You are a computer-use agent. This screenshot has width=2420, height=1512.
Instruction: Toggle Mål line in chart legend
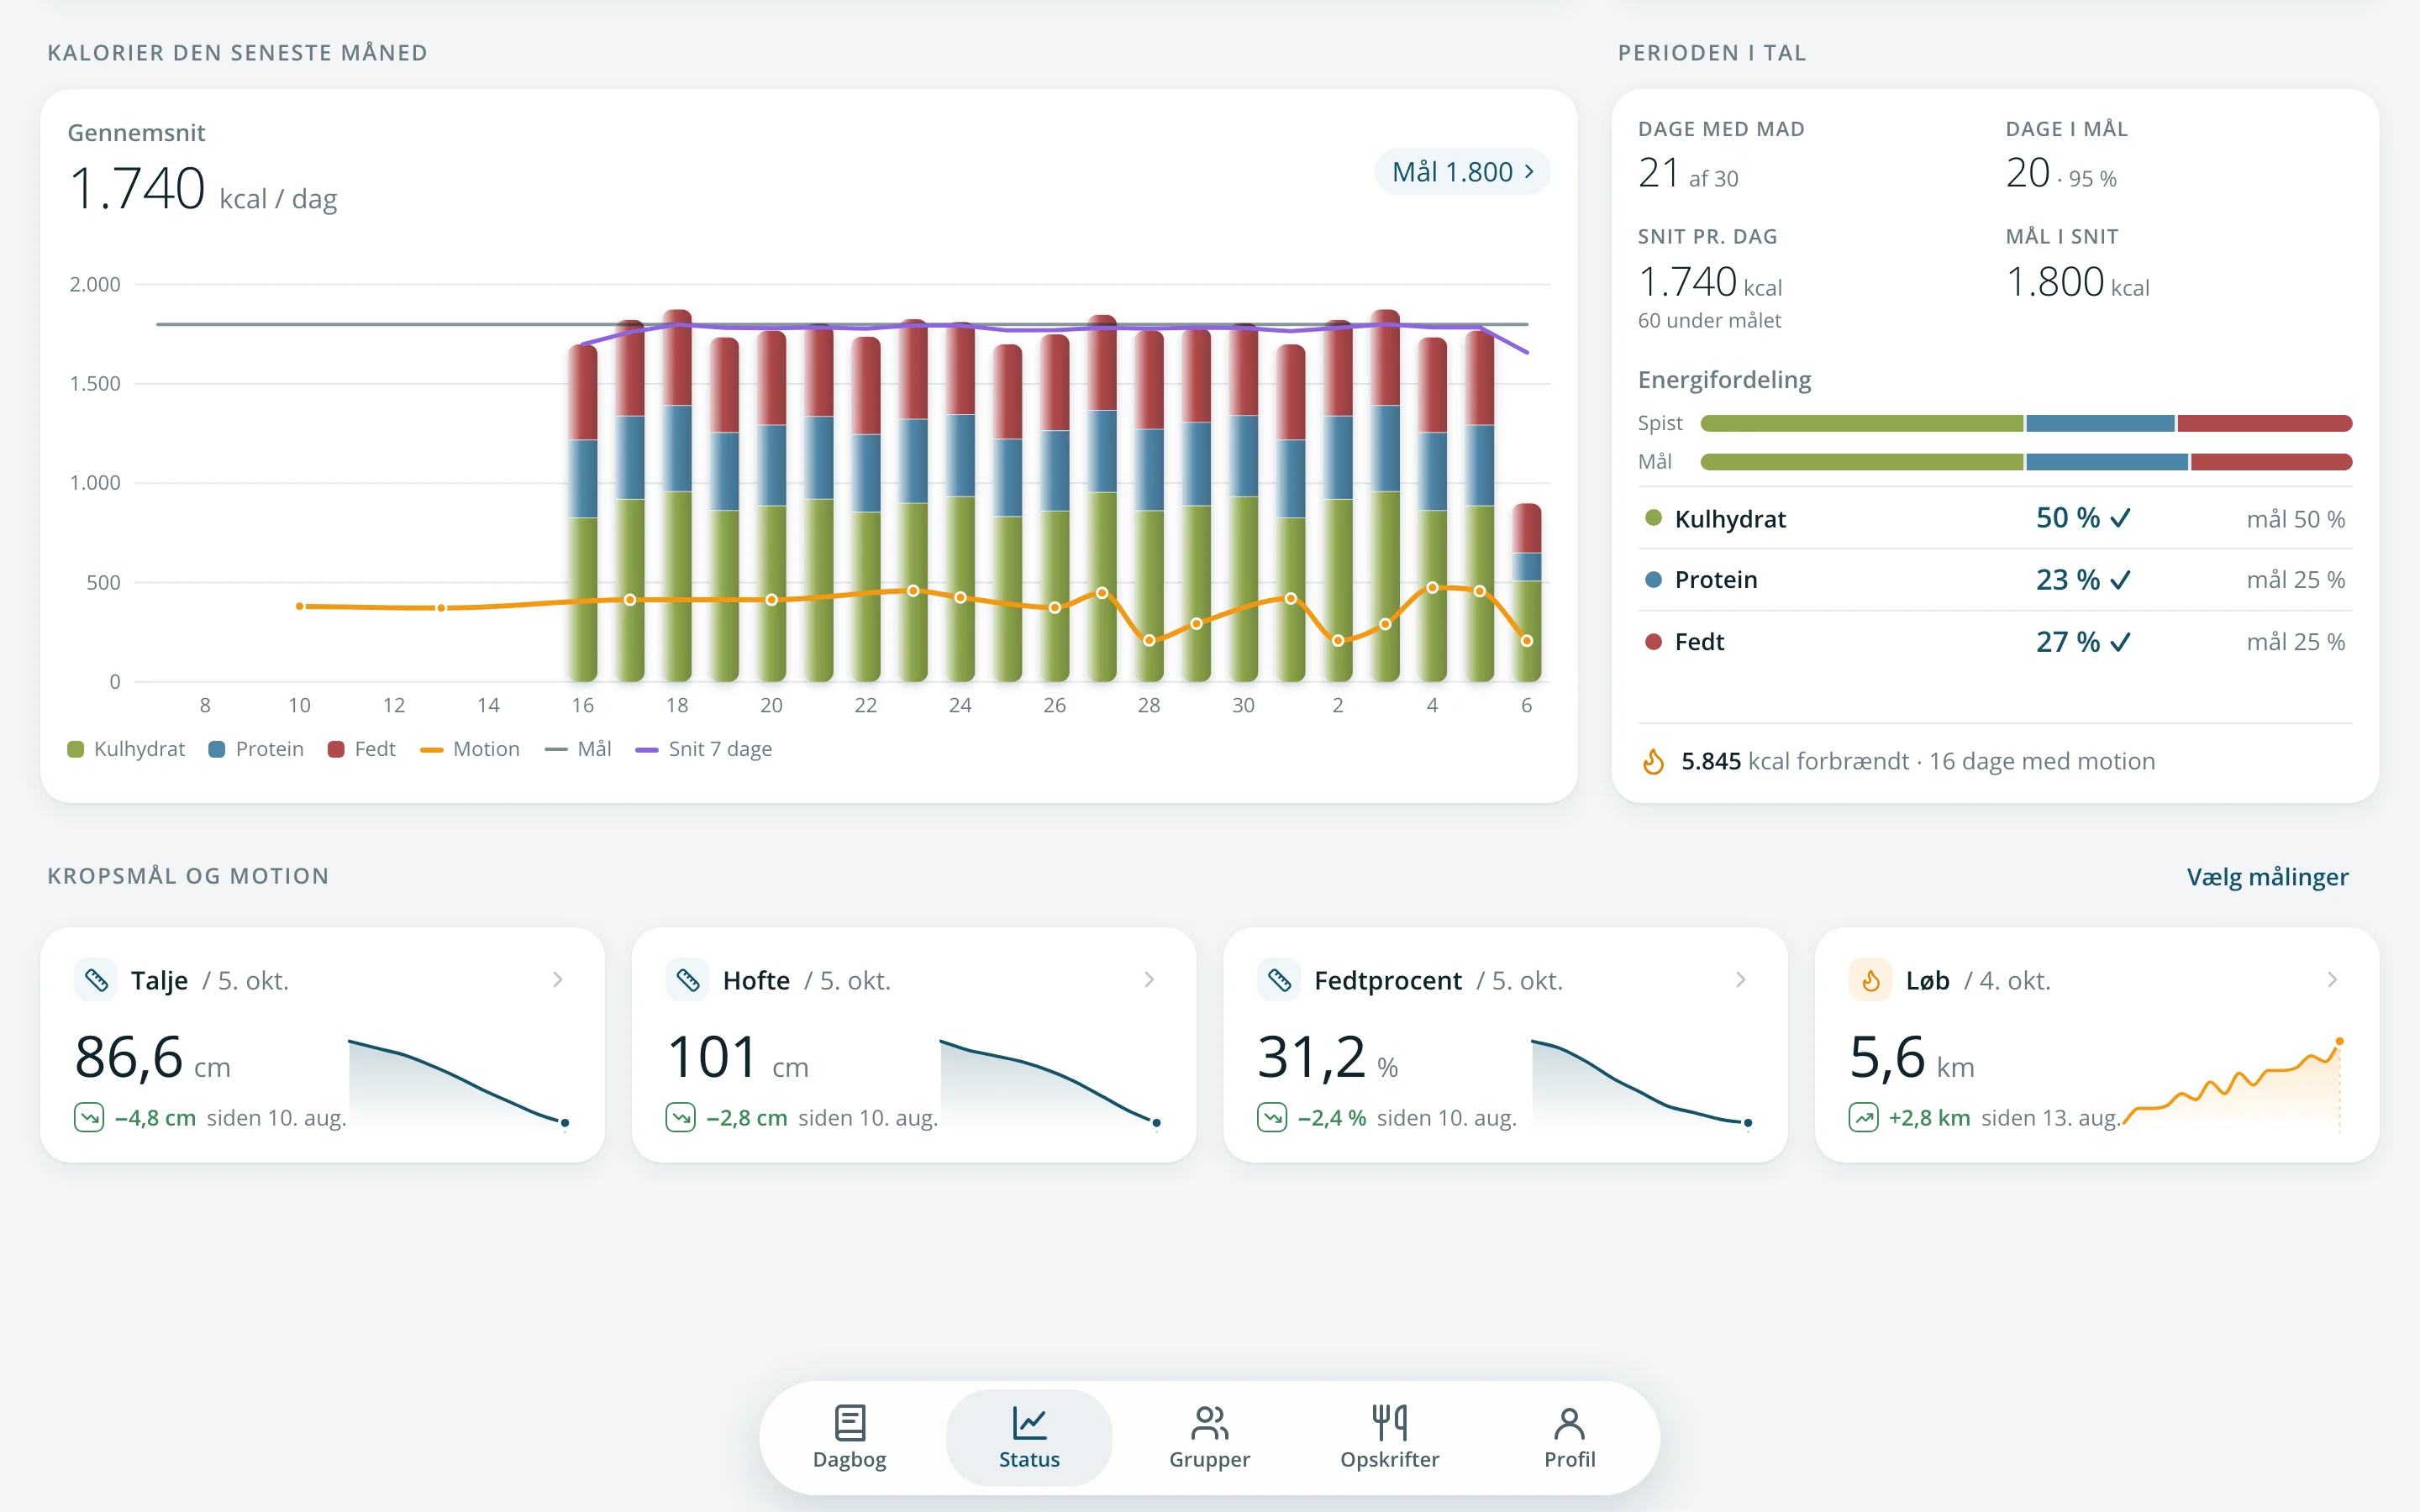point(578,749)
